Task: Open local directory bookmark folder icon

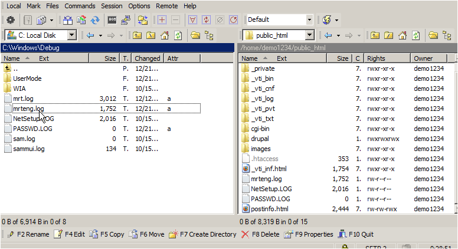Action: point(195,35)
